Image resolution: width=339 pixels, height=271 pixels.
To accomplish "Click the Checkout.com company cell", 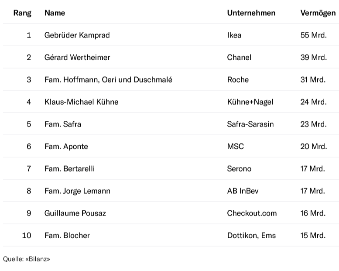I will pyautogui.click(x=252, y=213).
